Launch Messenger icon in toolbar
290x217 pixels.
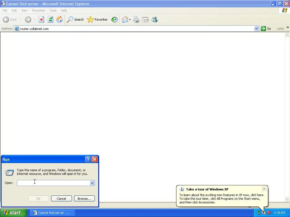154,19
